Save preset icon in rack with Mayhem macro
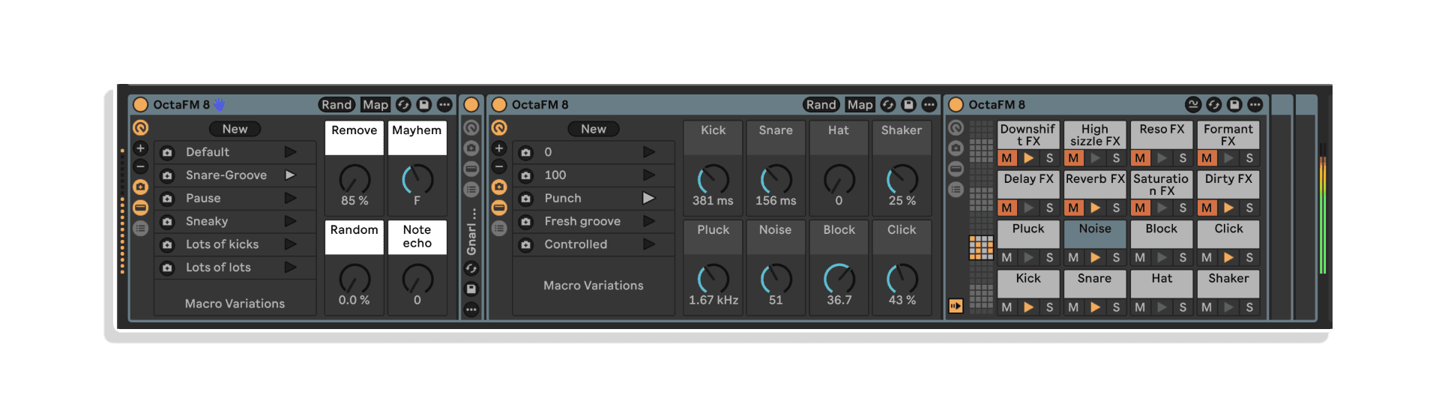The width and height of the screenshot is (1439, 413). (x=423, y=105)
